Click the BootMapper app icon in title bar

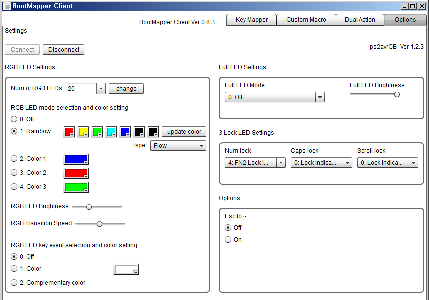7,6
